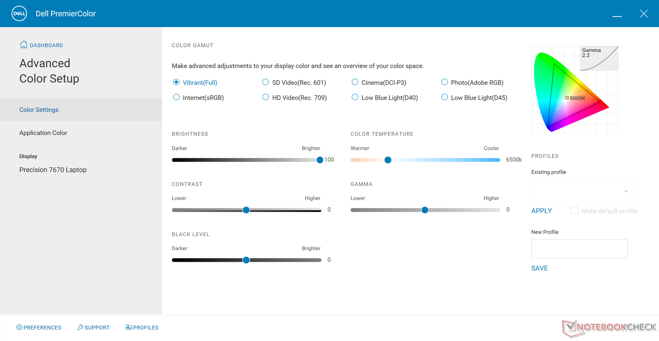Click the 5000K white point marker
Image resolution: width=659 pixels, height=341 pixels.
click(567, 98)
